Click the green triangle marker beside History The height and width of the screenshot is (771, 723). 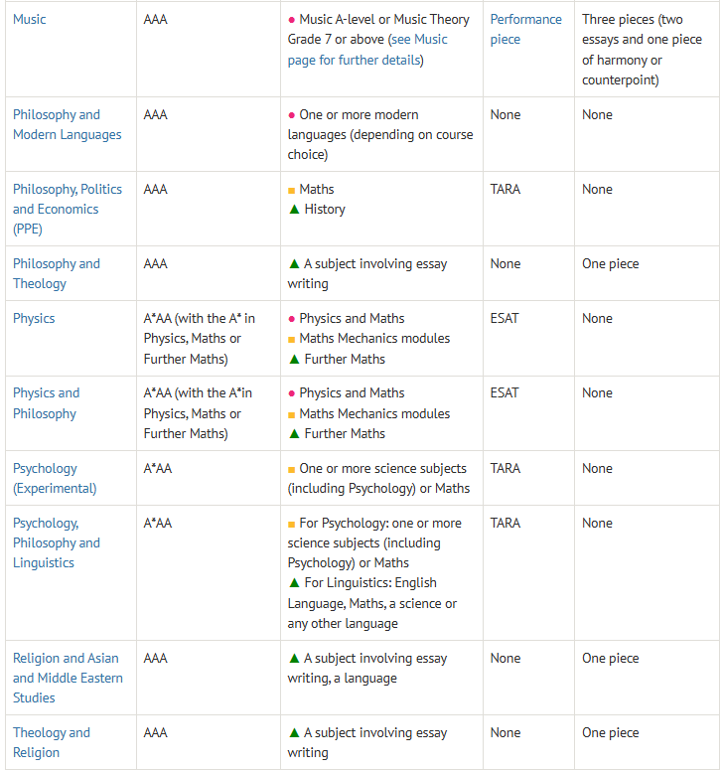(293, 209)
